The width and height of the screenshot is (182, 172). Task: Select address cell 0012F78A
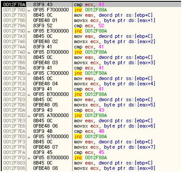coord(14,4)
